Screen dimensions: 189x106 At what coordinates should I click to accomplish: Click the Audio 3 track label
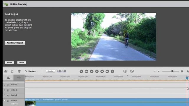14,85
